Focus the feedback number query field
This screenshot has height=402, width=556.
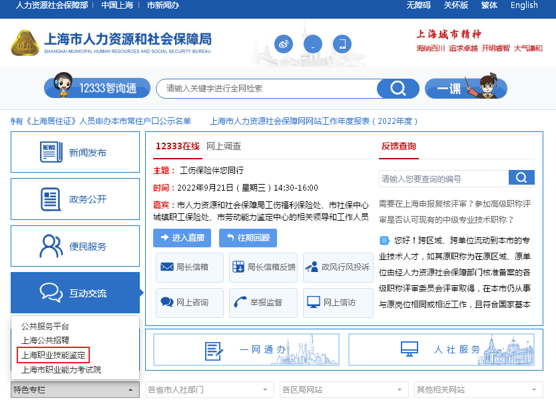tap(444, 179)
